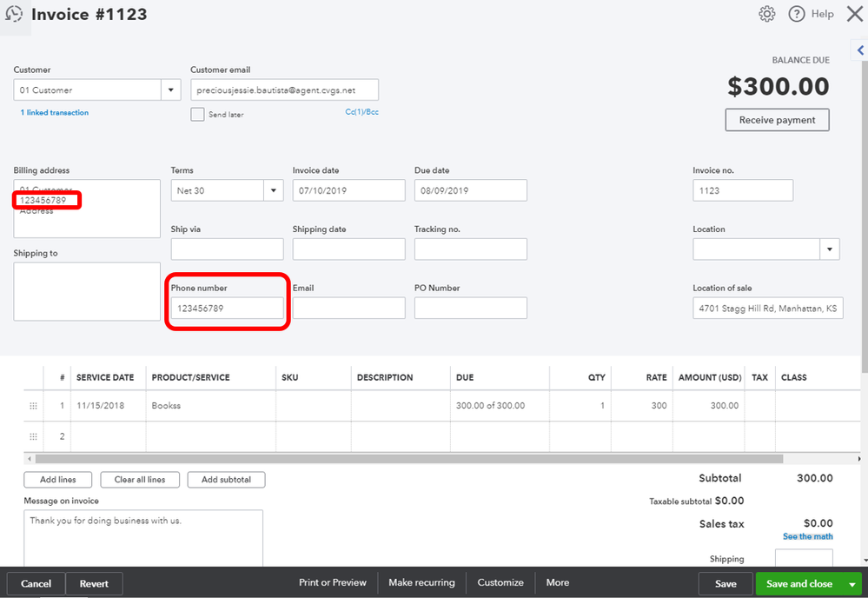This screenshot has height=598, width=868.
Task: Click the Save and close button
Action: (x=798, y=583)
